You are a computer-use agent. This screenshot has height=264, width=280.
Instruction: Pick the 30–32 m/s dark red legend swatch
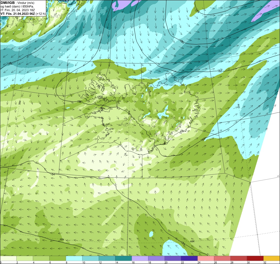tap(255, 258)
